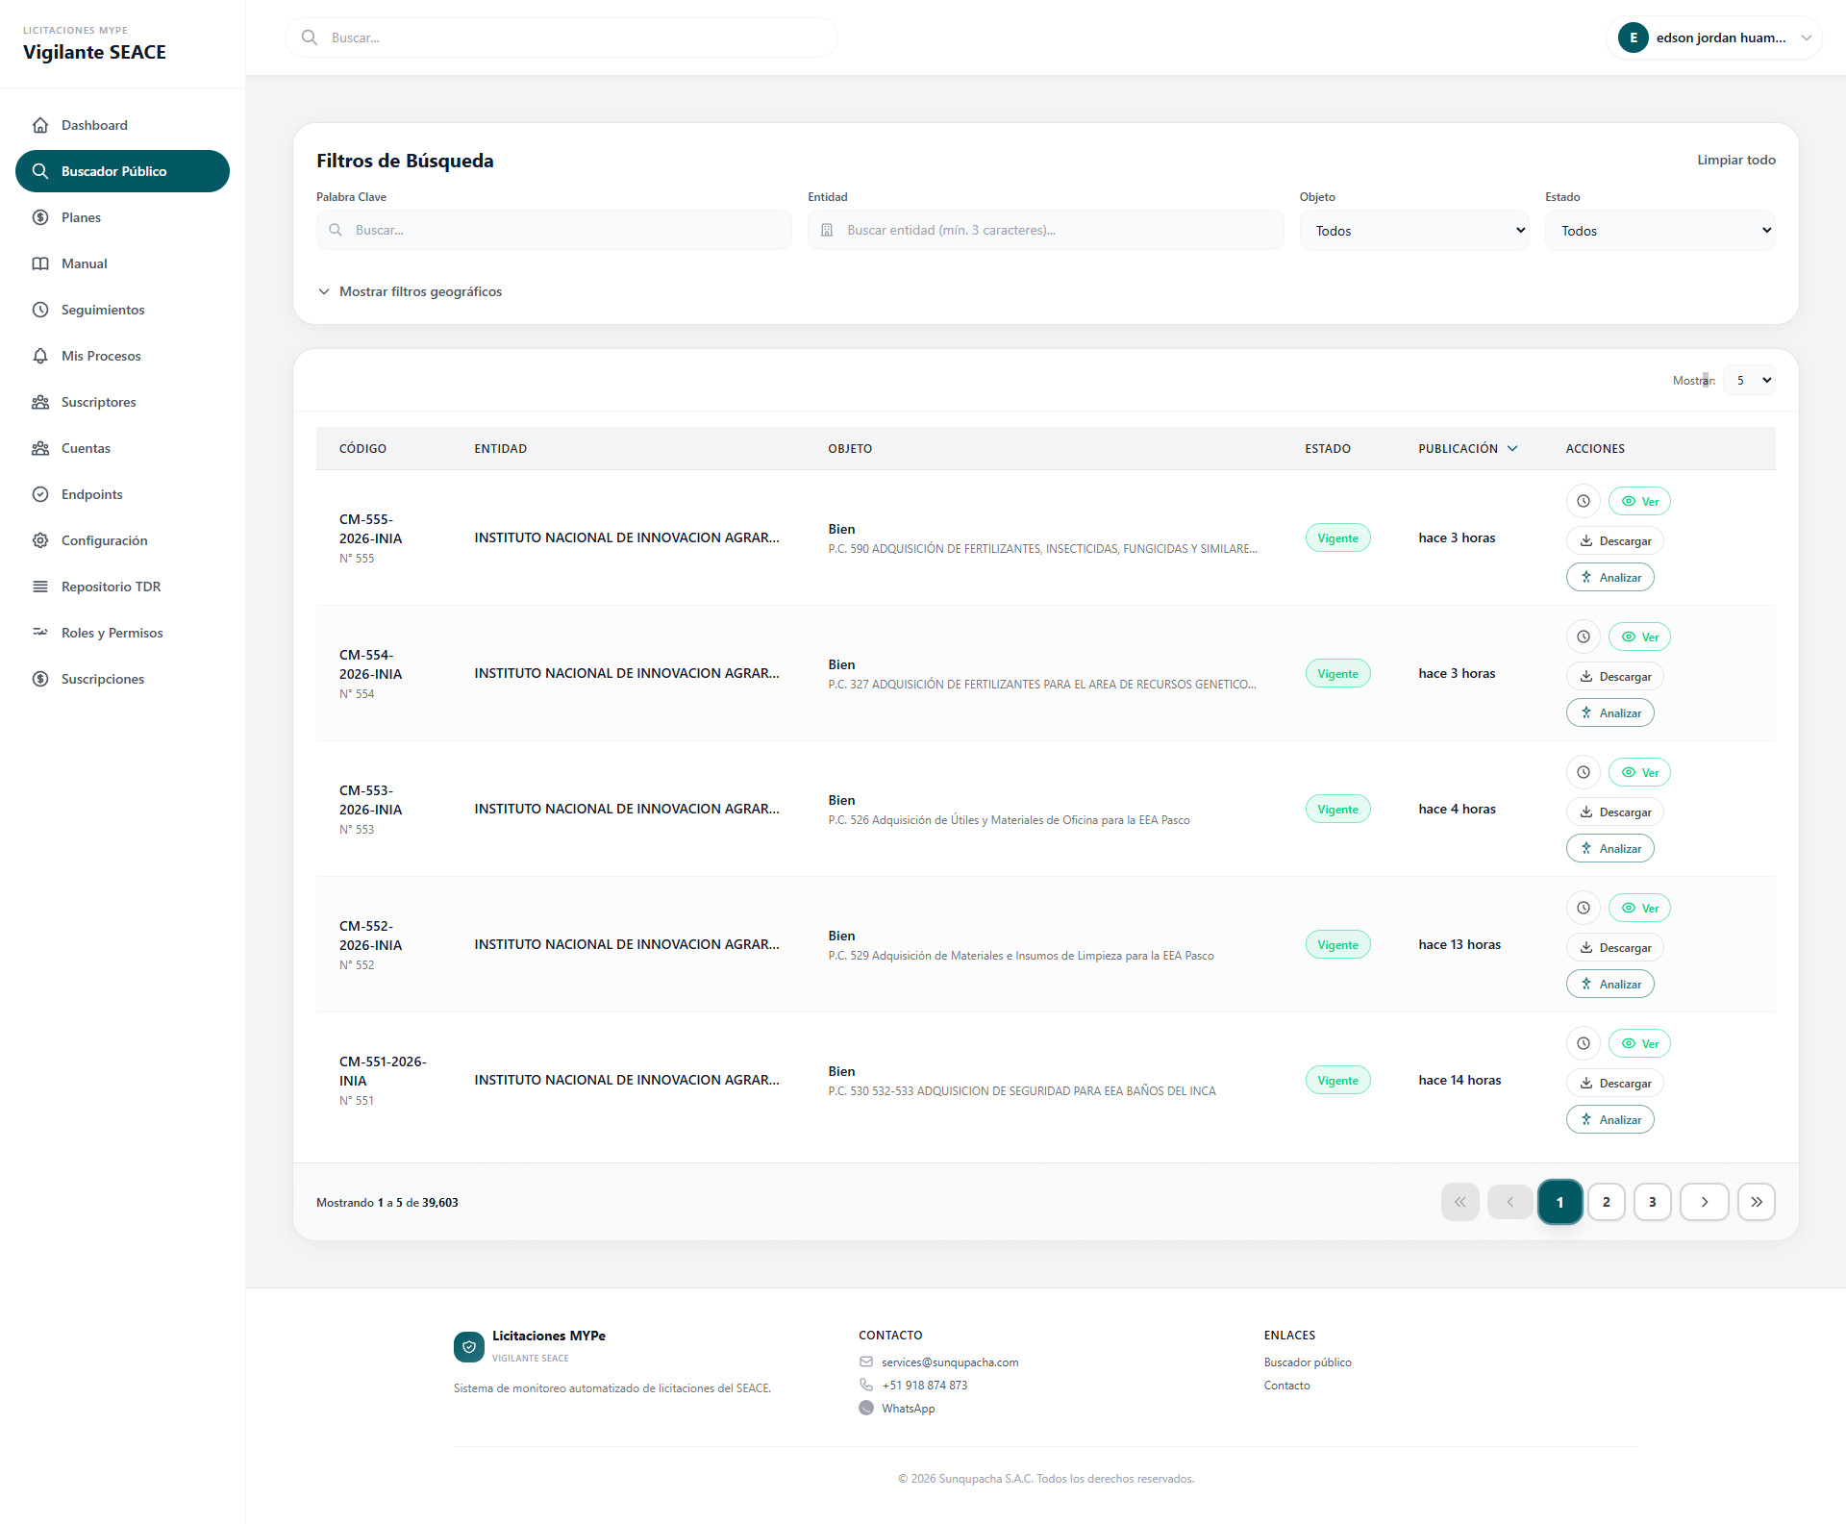Open the Objeto dropdown filter
1846x1524 pixels.
1413,231
